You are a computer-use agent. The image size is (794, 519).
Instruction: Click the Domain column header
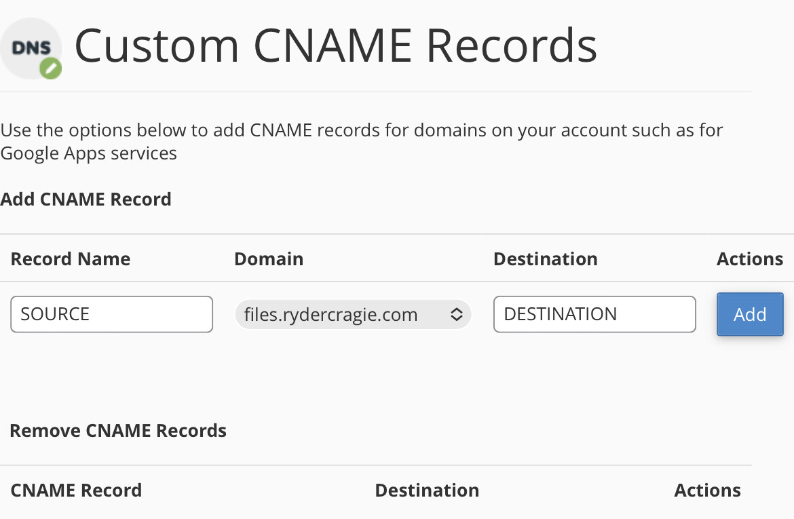tap(268, 258)
